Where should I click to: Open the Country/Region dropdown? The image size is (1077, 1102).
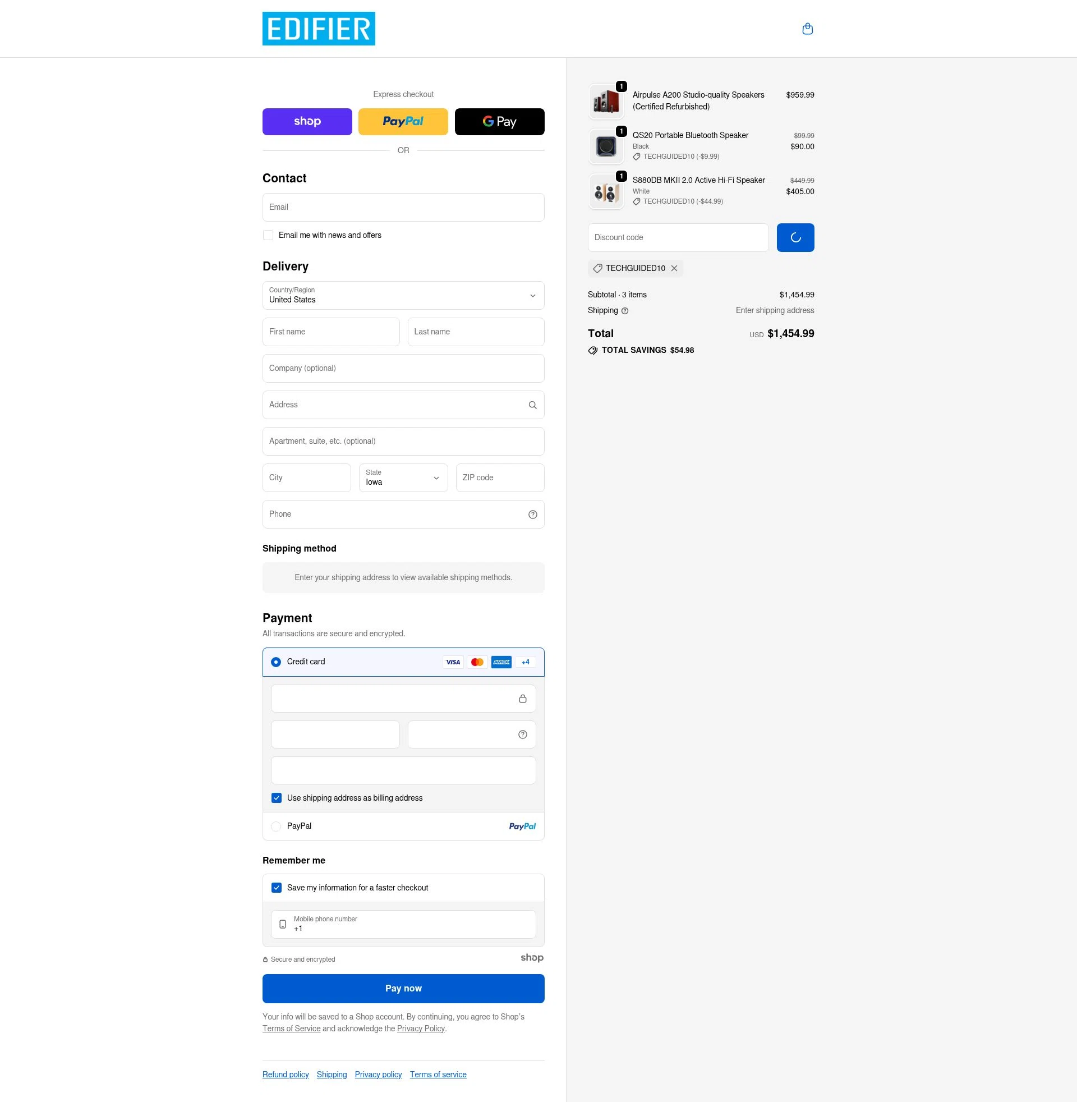[x=403, y=295]
